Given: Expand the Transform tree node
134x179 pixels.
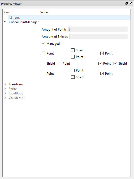Looking at the screenshot, I should click(5, 84).
